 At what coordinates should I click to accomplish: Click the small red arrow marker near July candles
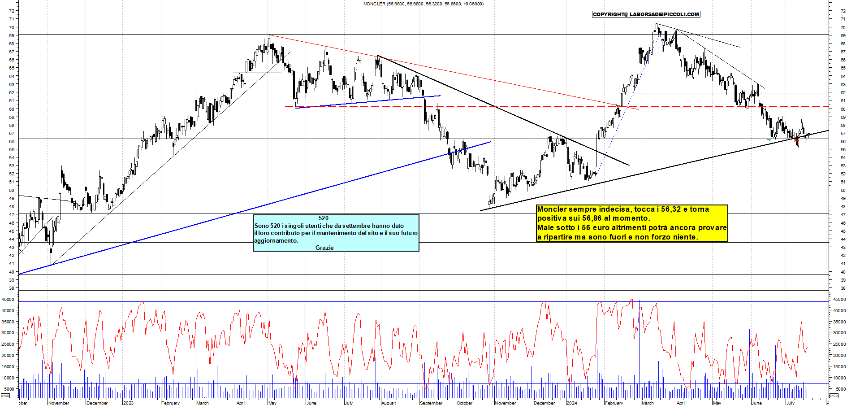tap(796, 140)
